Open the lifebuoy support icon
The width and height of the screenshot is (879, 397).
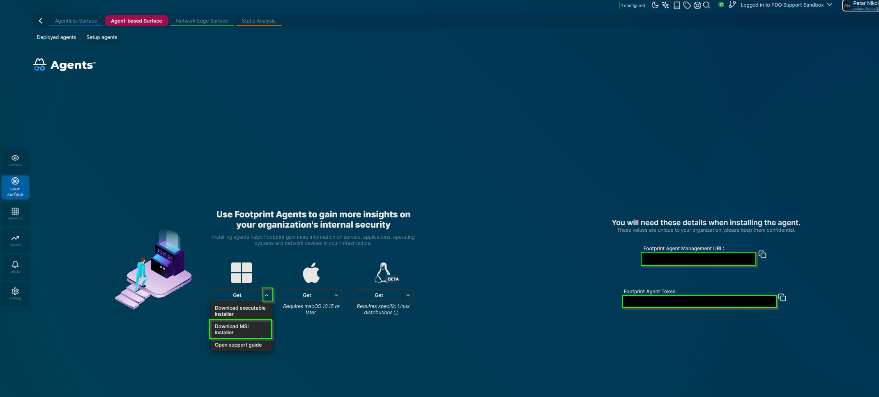tap(697, 5)
